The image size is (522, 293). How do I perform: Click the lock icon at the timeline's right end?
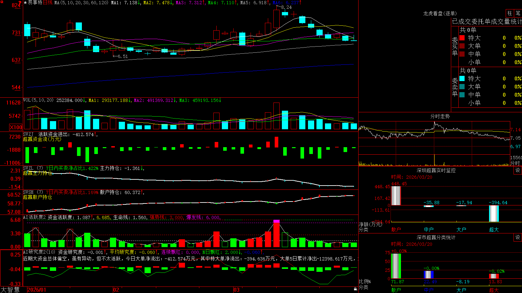click(x=355, y=289)
